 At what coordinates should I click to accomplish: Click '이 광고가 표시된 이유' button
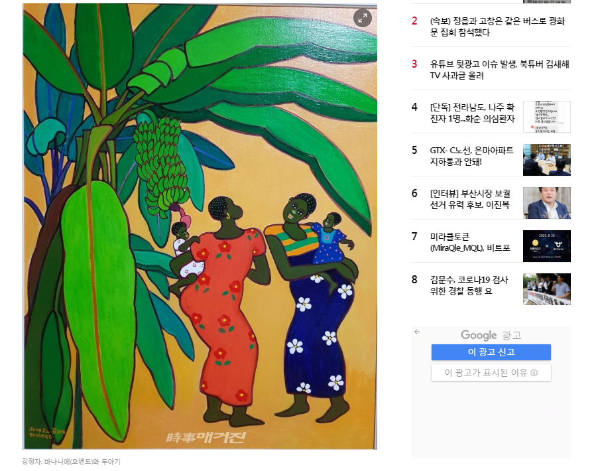pyautogui.click(x=491, y=373)
